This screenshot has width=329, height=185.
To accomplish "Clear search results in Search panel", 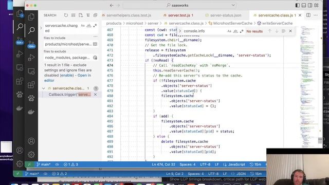I will point(73,15).
